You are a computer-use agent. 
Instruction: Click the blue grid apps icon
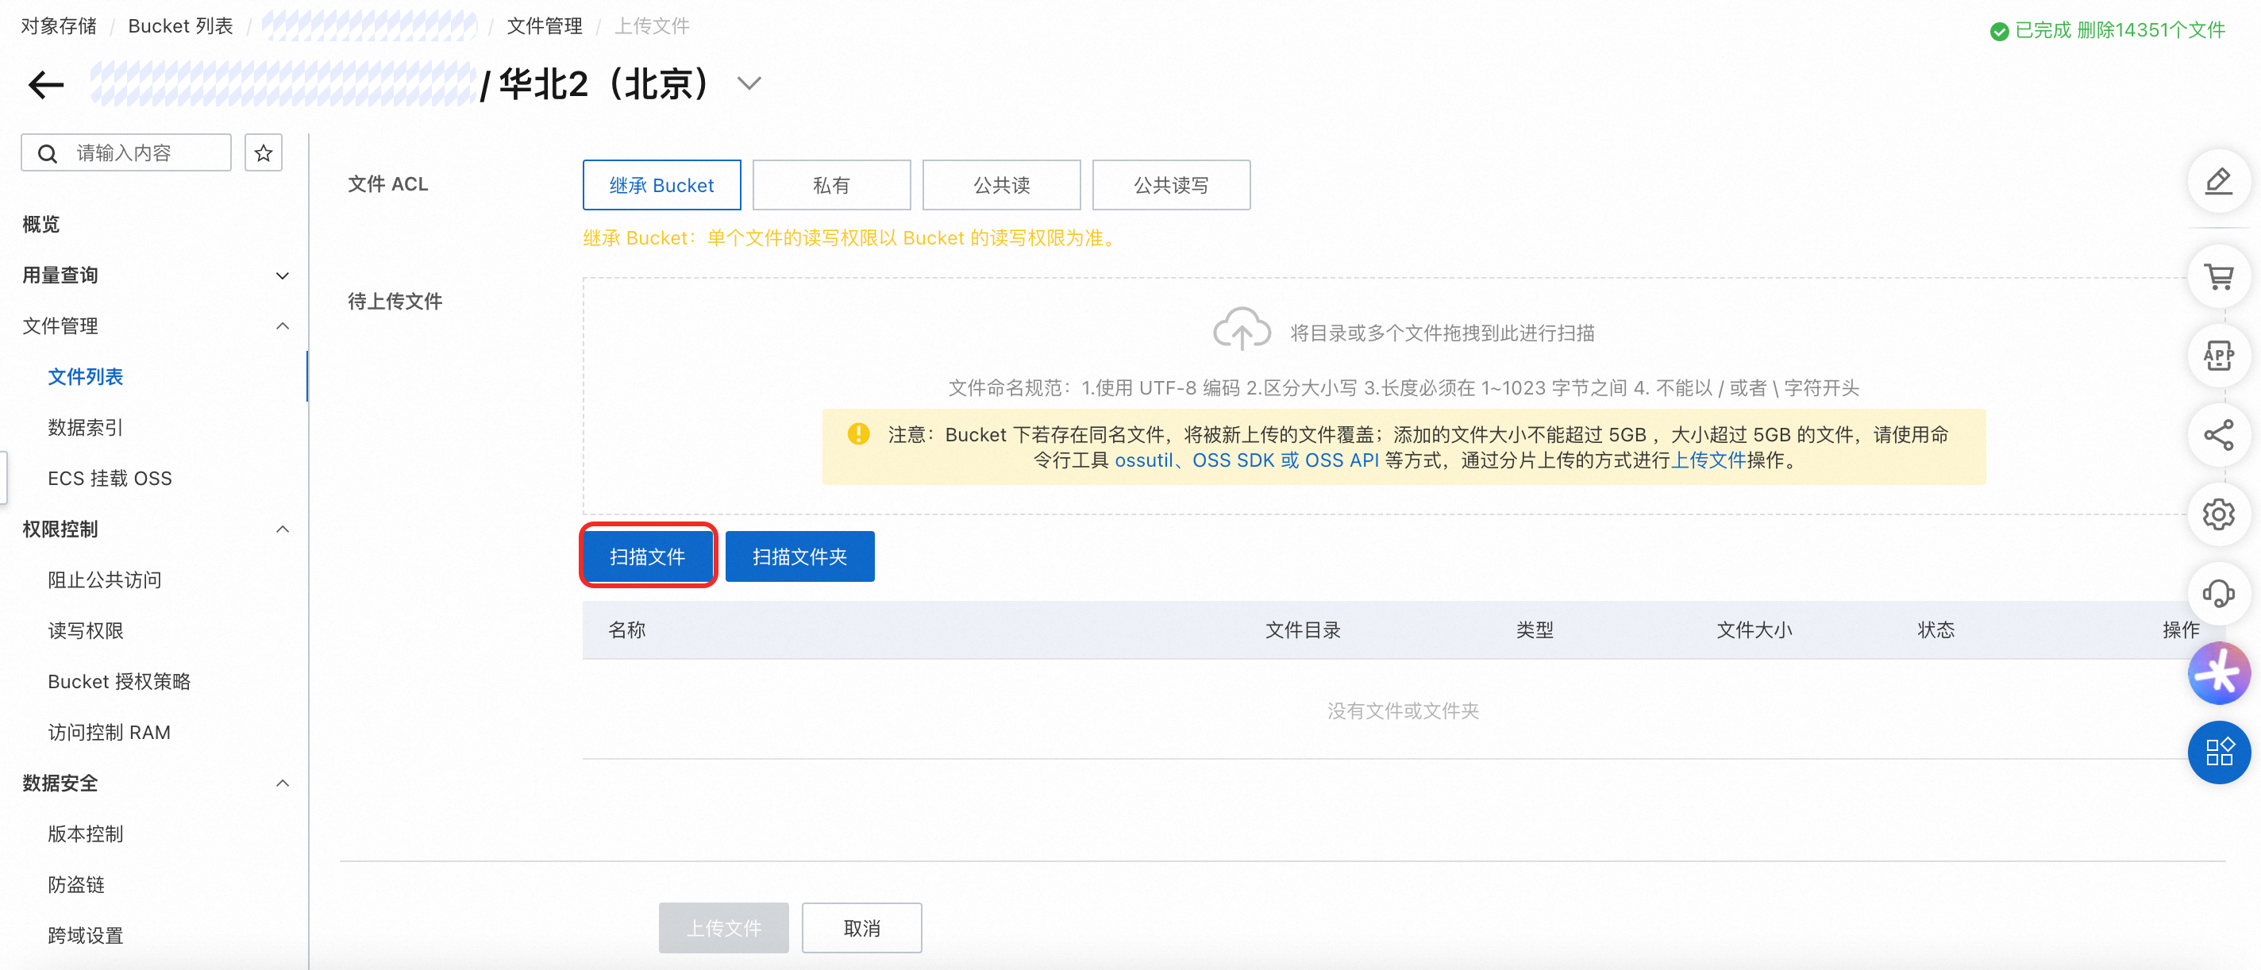pyautogui.click(x=2218, y=752)
